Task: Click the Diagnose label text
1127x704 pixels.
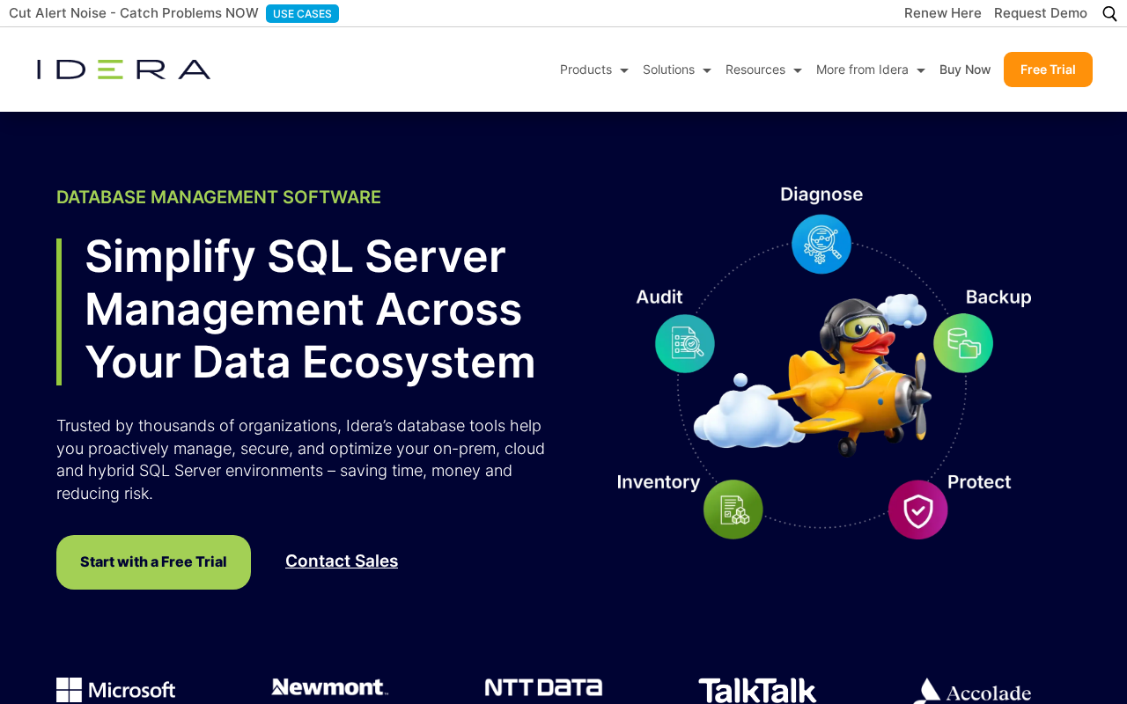Action: (x=821, y=194)
